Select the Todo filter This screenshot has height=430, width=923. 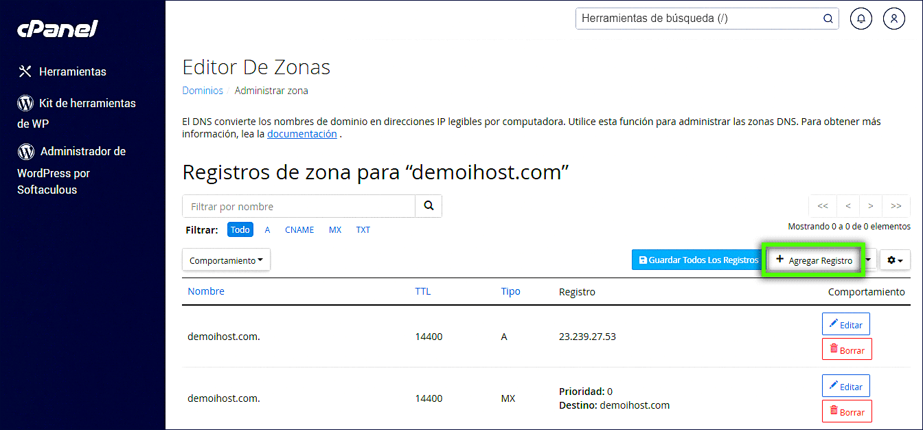(240, 230)
